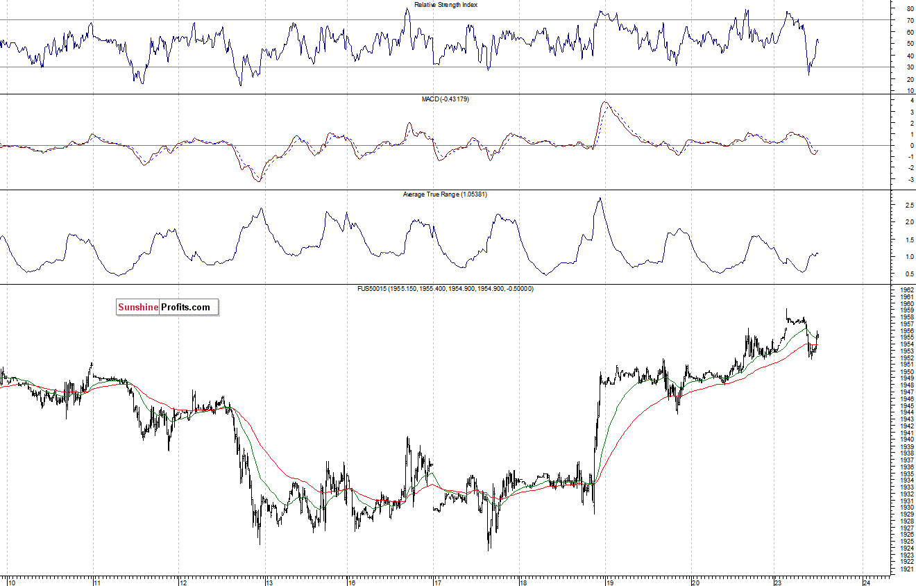Click the 1940 price on the price scale
The image size is (916, 586).
coord(906,439)
